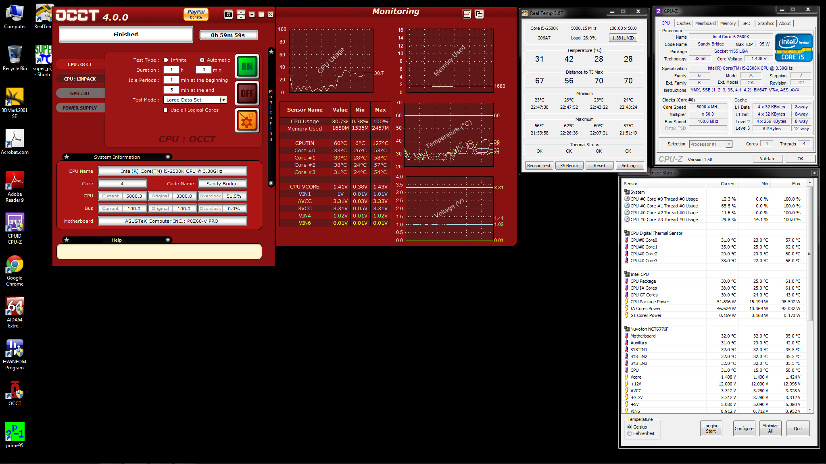
Task: Start test with green ON button
Action: click(x=247, y=66)
